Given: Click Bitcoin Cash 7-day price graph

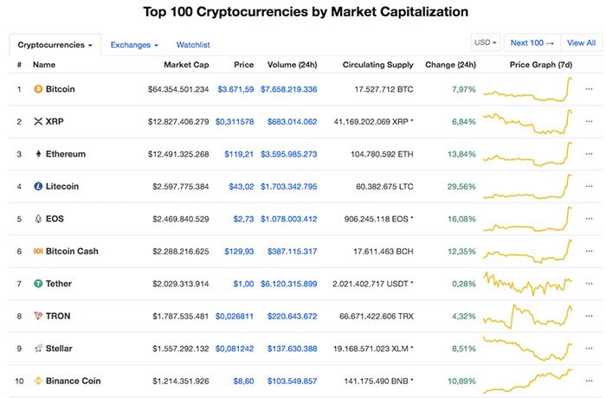Looking at the screenshot, I should 529,251.
